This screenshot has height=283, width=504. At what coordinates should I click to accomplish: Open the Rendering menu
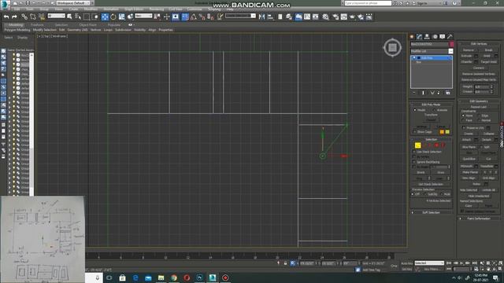[157, 9]
